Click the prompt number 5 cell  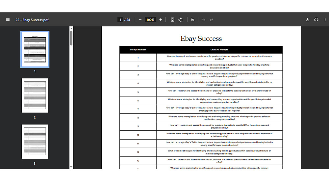pyautogui.click(x=138, y=92)
